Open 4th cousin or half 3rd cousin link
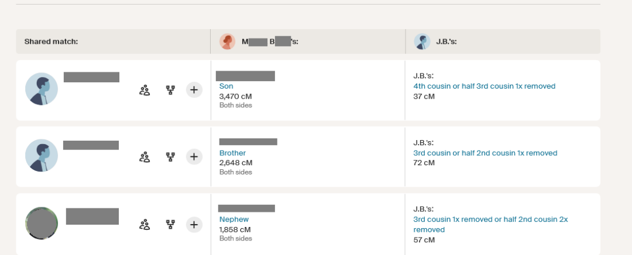 point(484,86)
